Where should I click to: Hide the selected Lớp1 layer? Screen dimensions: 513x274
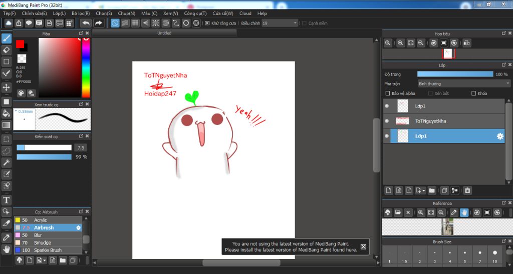point(387,136)
